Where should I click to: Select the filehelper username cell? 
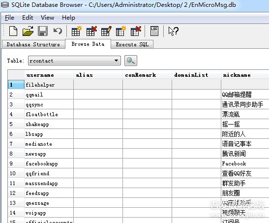[49, 85]
